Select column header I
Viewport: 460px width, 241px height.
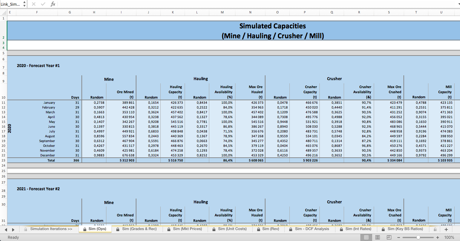121,12
